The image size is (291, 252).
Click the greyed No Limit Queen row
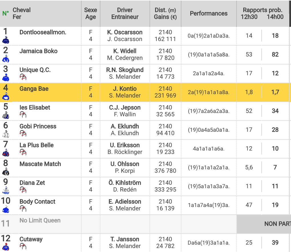coord(40,220)
